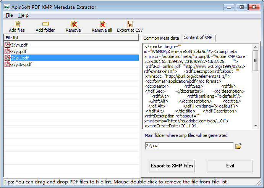Viewport: 264px width, 188px height.
Task: Click PDF icon next to Z:\m.pdf
Action: click(7, 45)
